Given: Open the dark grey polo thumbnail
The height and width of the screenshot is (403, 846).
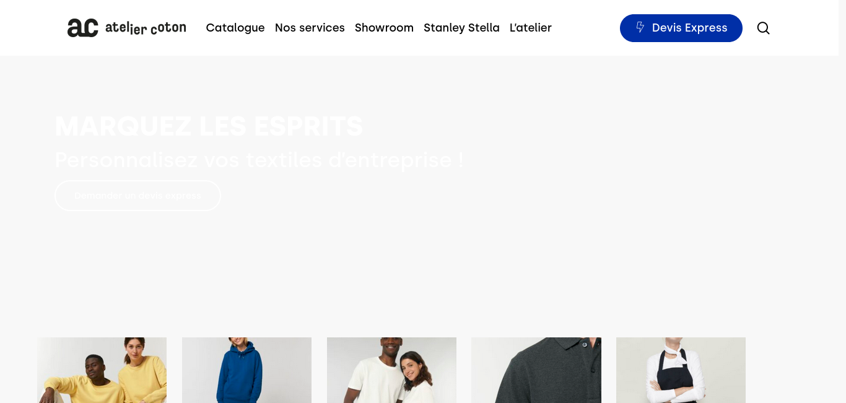Looking at the screenshot, I should (x=536, y=370).
